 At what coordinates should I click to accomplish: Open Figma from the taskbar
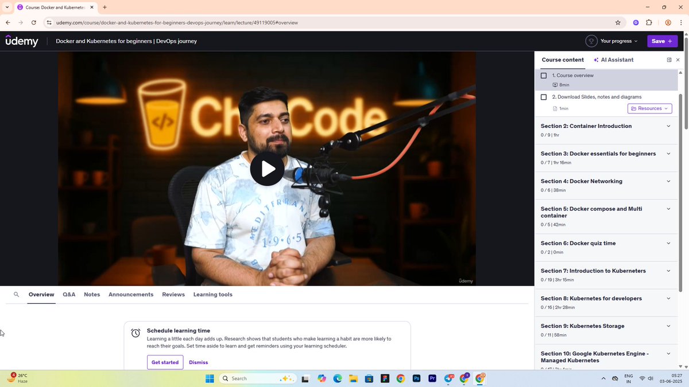pos(385,378)
